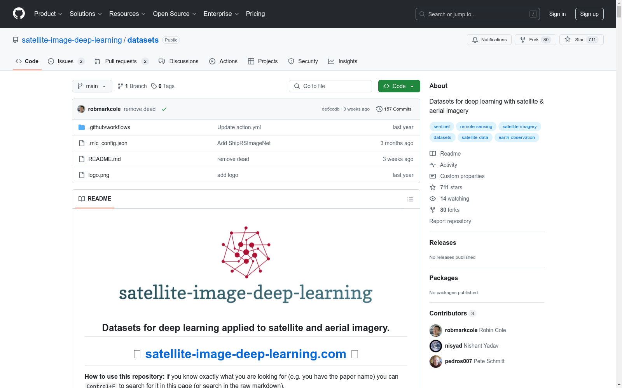Expand the Product menu
This screenshot has height=388, width=622.
click(x=48, y=14)
